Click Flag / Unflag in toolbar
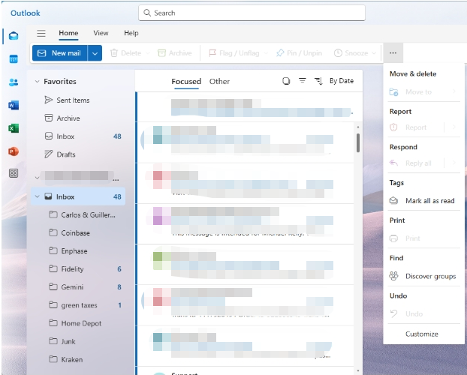Screen dimensions: 467x375 coord(234,53)
